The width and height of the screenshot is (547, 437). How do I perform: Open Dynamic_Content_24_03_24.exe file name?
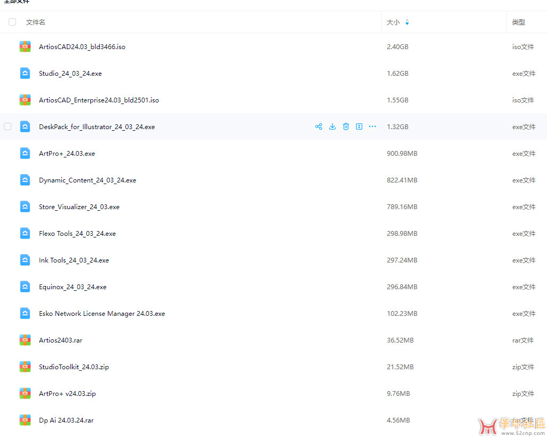87,180
